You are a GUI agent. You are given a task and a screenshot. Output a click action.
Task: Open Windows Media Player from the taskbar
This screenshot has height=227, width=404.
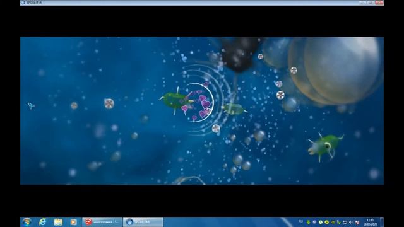pyautogui.click(x=73, y=222)
